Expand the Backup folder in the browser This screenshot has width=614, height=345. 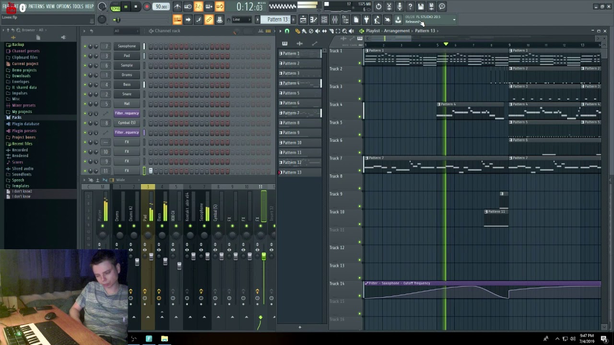pos(18,45)
